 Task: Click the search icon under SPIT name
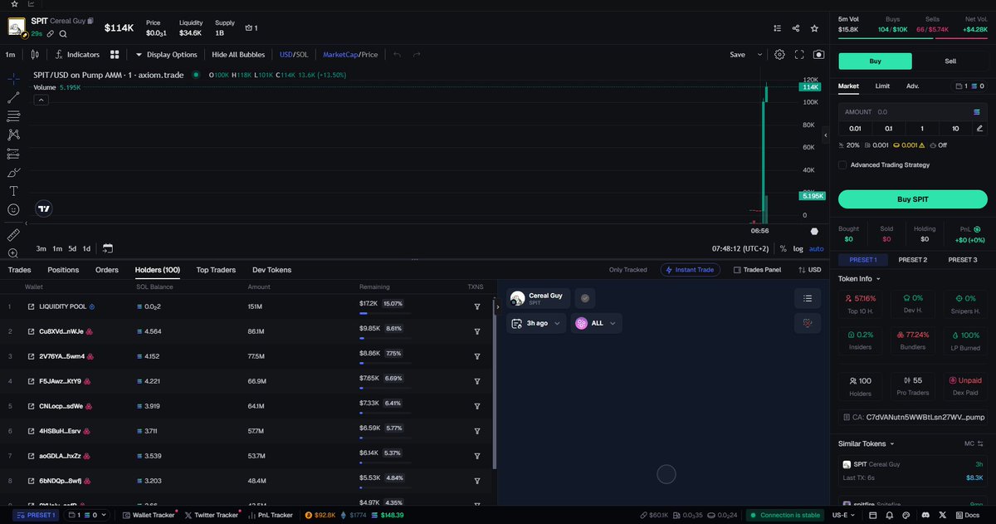[x=63, y=34]
